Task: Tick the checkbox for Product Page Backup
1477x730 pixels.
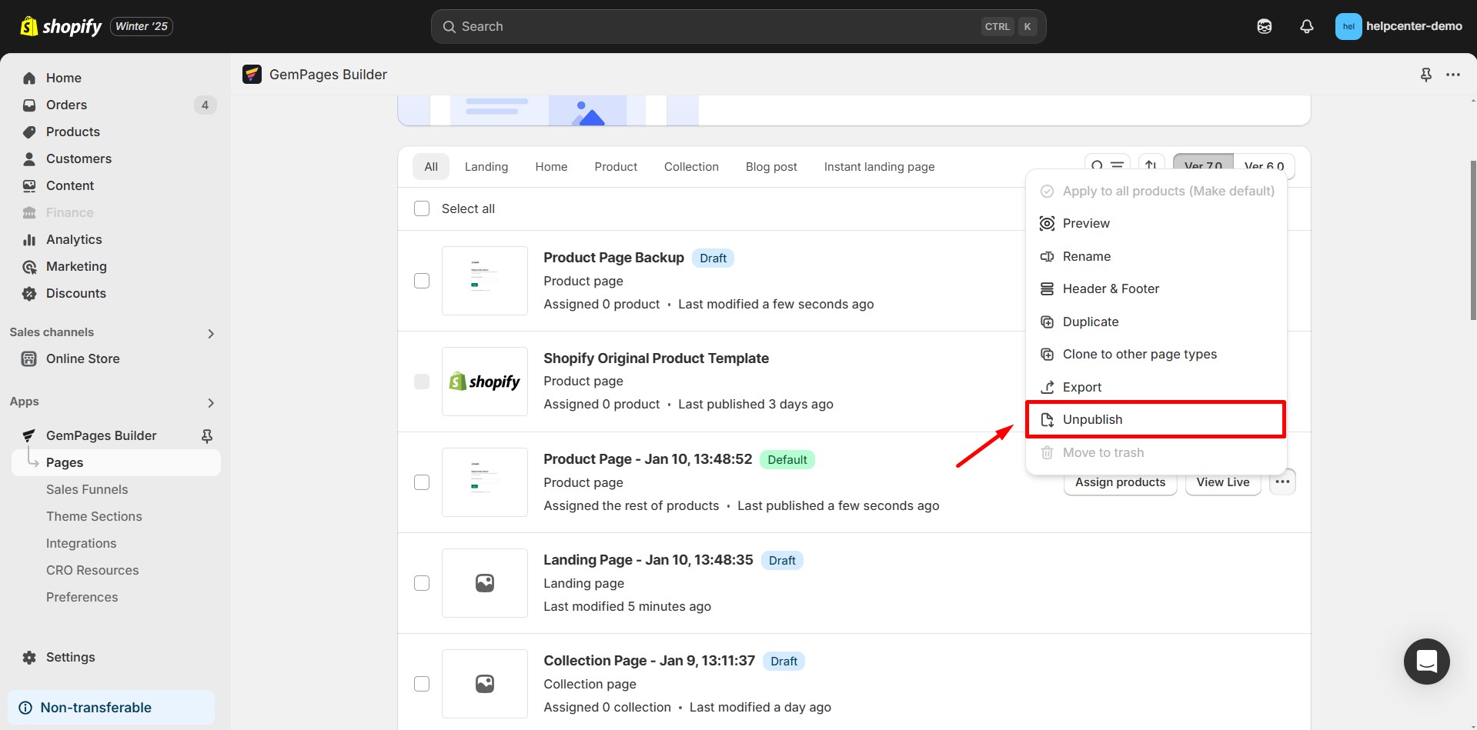Action: (x=422, y=281)
